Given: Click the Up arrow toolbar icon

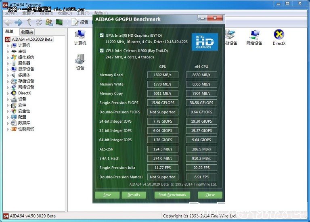Looking at the screenshot, I should pyautogui.click(x=29, y=22).
